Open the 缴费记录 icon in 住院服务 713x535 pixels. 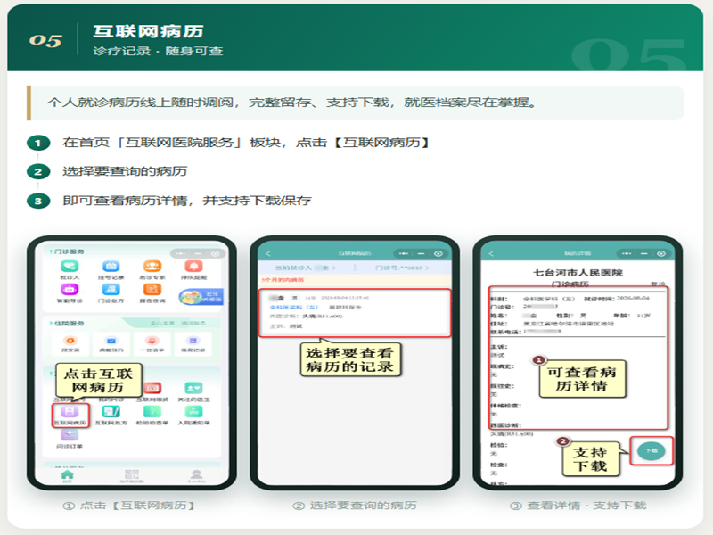click(x=193, y=341)
